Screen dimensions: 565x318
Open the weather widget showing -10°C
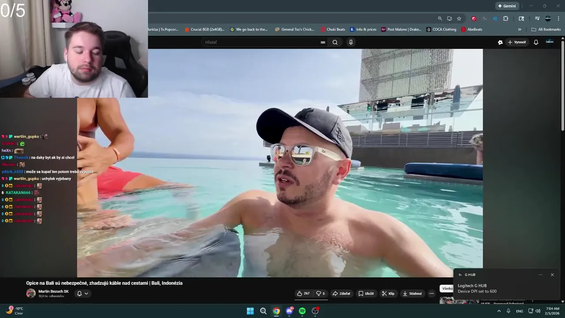tap(15, 311)
